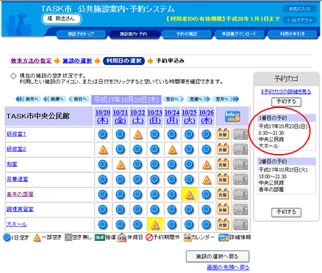The width and height of the screenshot is (322, 273).
Task: Open 予約カゴの詳細を見る link
Action: (x=286, y=91)
